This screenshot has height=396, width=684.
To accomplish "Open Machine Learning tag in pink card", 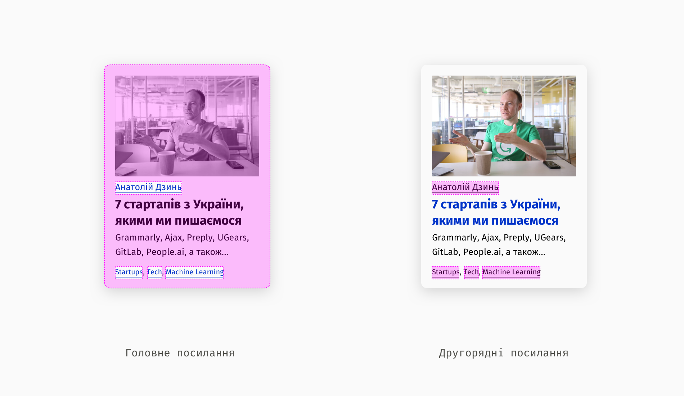I will point(194,272).
